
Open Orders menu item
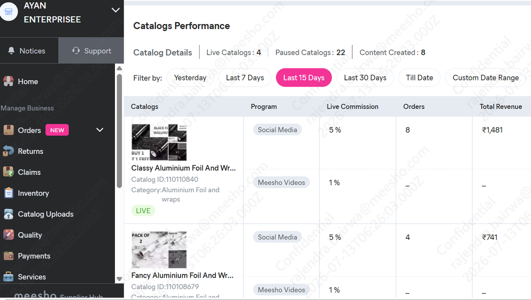29,130
